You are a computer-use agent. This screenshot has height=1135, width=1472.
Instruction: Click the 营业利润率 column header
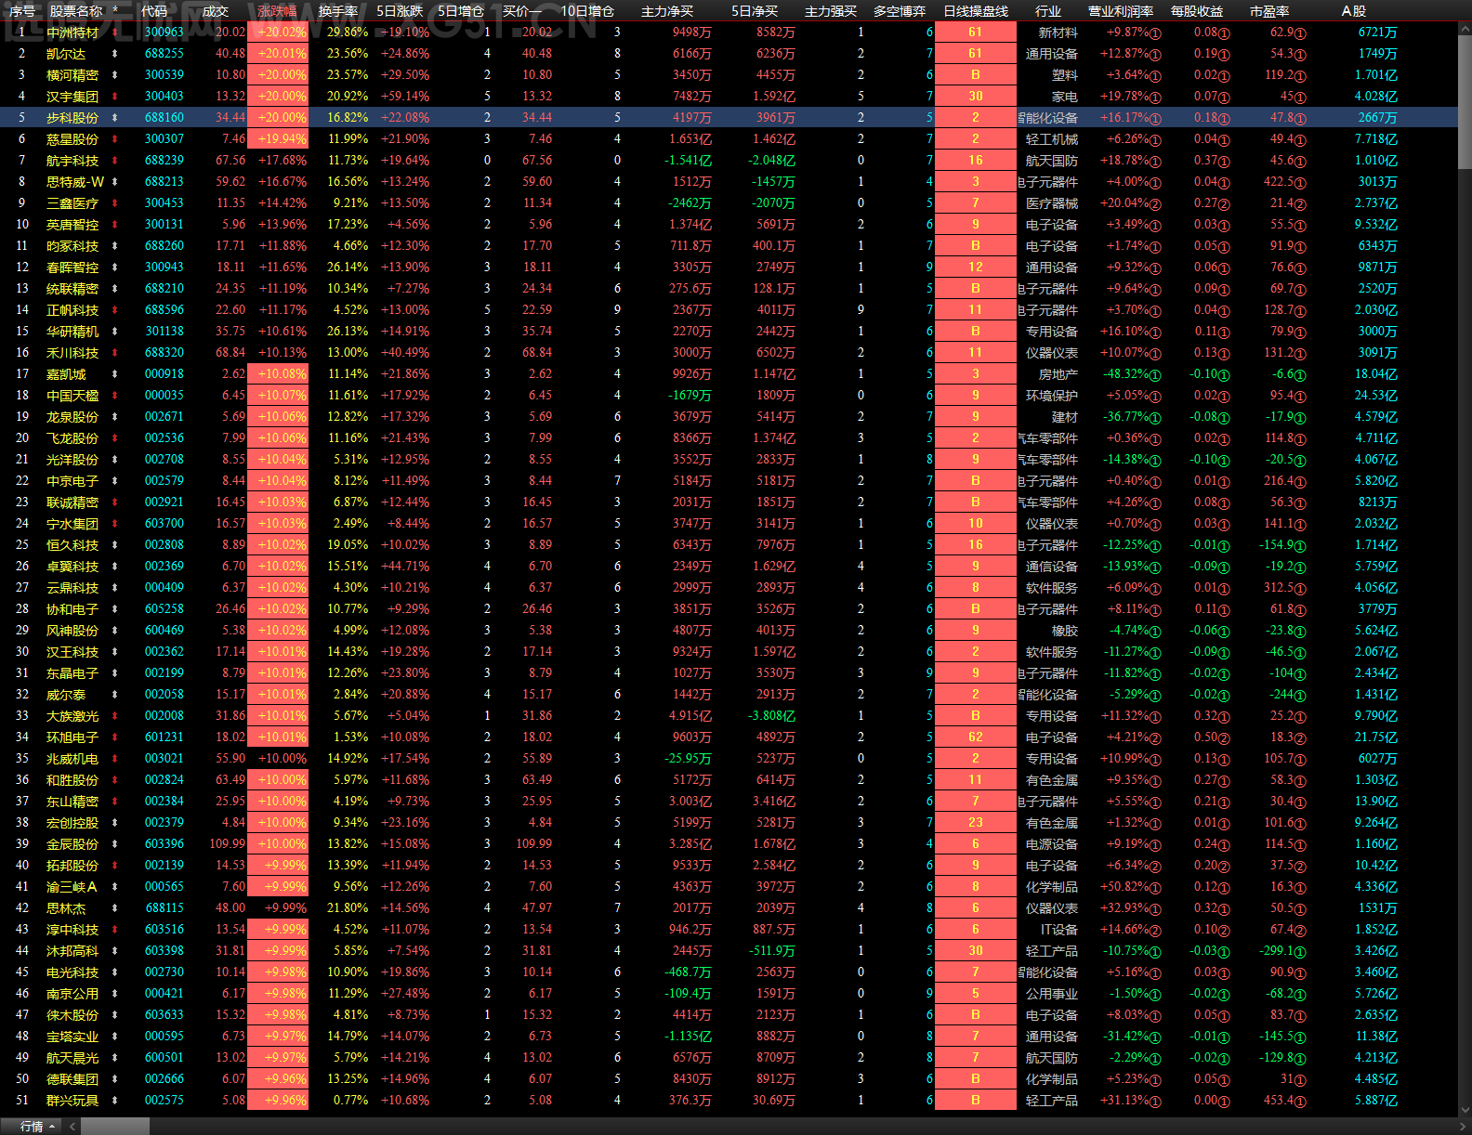pyautogui.click(x=1121, y=11)
